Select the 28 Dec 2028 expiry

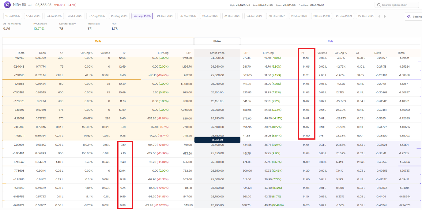tap(321, 16)
